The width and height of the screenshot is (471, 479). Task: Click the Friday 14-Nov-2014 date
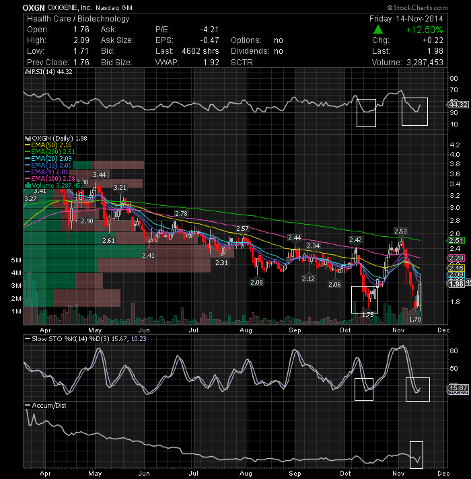[406, 19]
